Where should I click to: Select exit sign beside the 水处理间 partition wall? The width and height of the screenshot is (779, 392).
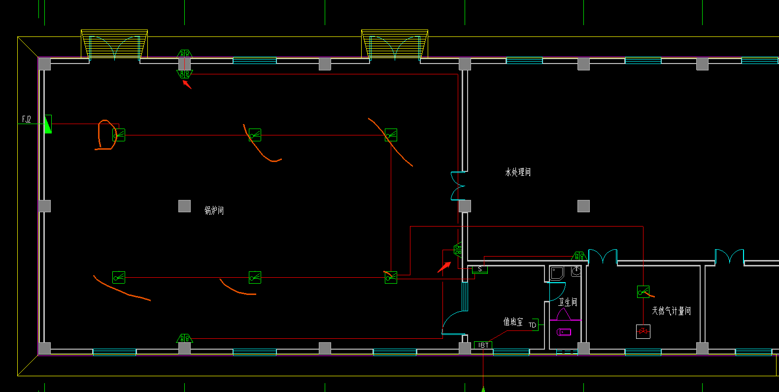[458, 250]
